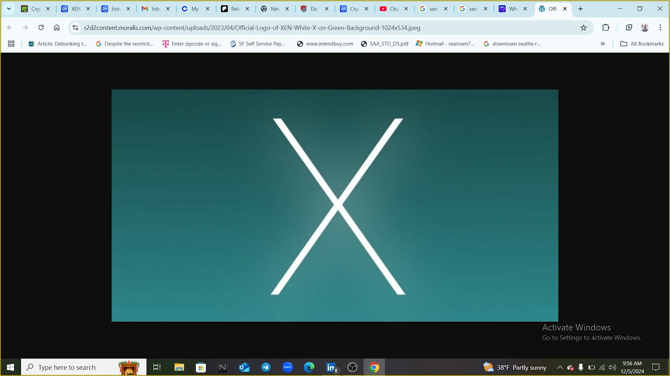This screenshot has height=376, width=670.
Task: Click the extension icon beside the profile avatar
Action: 629,28
